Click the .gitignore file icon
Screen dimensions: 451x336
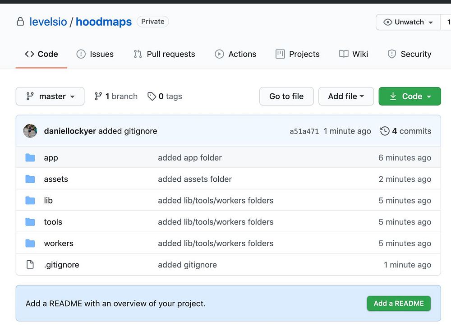tap(30, 265)
